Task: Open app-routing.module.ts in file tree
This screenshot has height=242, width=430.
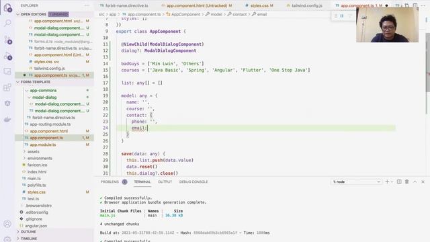Action: (50, 124)
